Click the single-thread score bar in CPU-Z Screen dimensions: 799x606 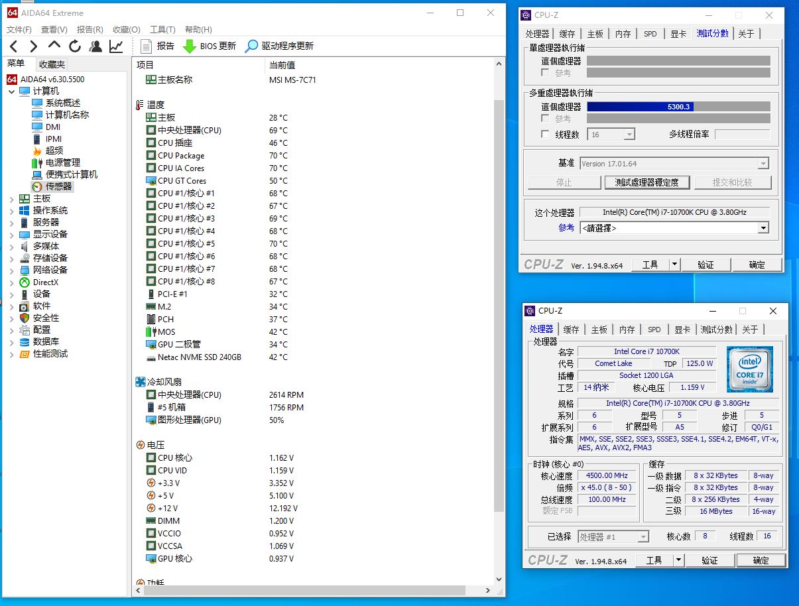[679, 61]
